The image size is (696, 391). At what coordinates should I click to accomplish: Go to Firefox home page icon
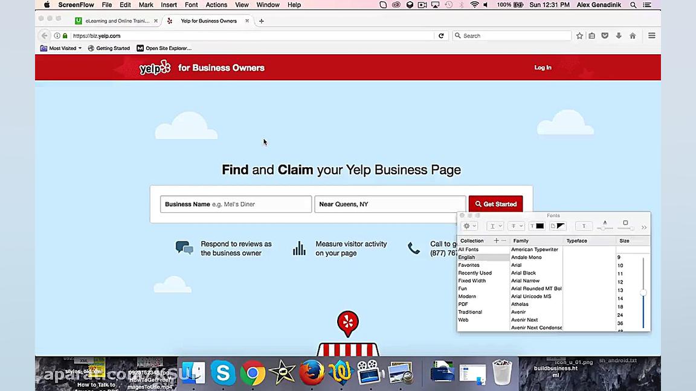[x=633, y=36]
